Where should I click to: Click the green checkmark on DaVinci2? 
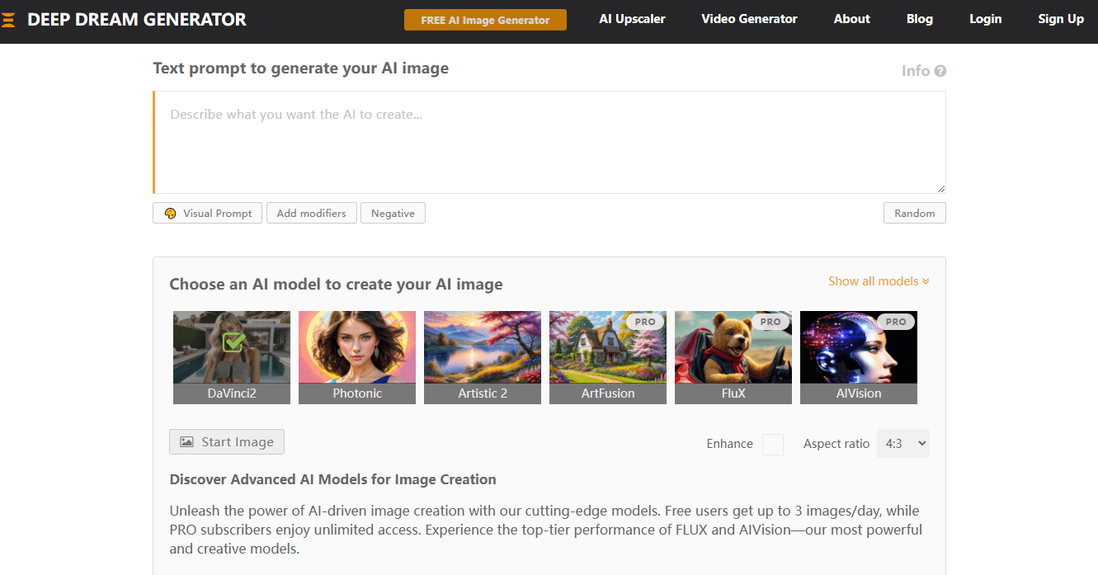[x=233, y=342]
